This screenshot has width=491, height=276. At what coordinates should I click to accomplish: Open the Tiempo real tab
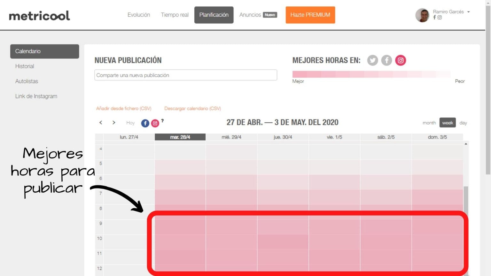click(x=175, y=15)
